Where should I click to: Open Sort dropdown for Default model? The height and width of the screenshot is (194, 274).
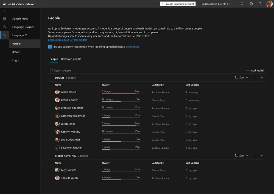click(x=241, y=78)
